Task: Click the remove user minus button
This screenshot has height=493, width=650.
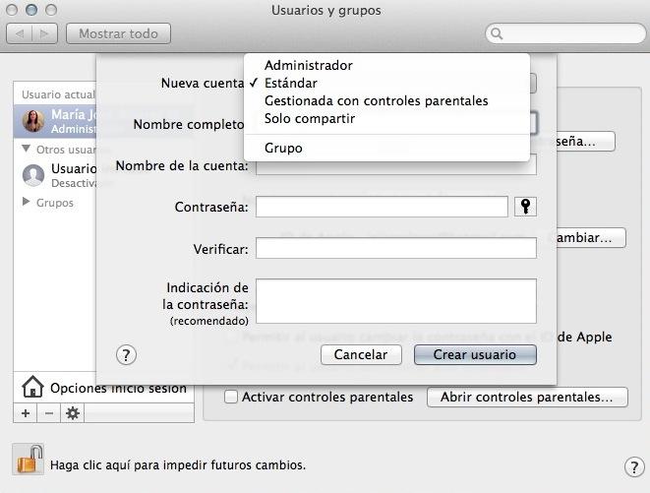Action: 49,413
